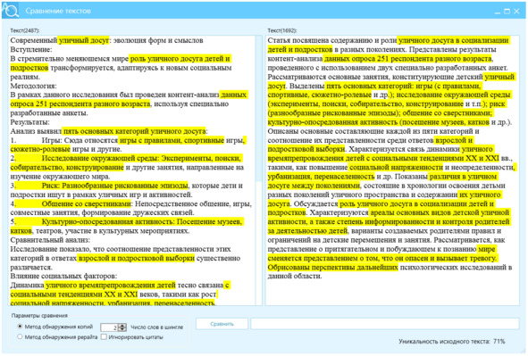Viewport: 528px width, 356px height.
Task: Click 'Обрисованы перспективы дальнейших' in right pane
Action: click(x=332, y=268)
